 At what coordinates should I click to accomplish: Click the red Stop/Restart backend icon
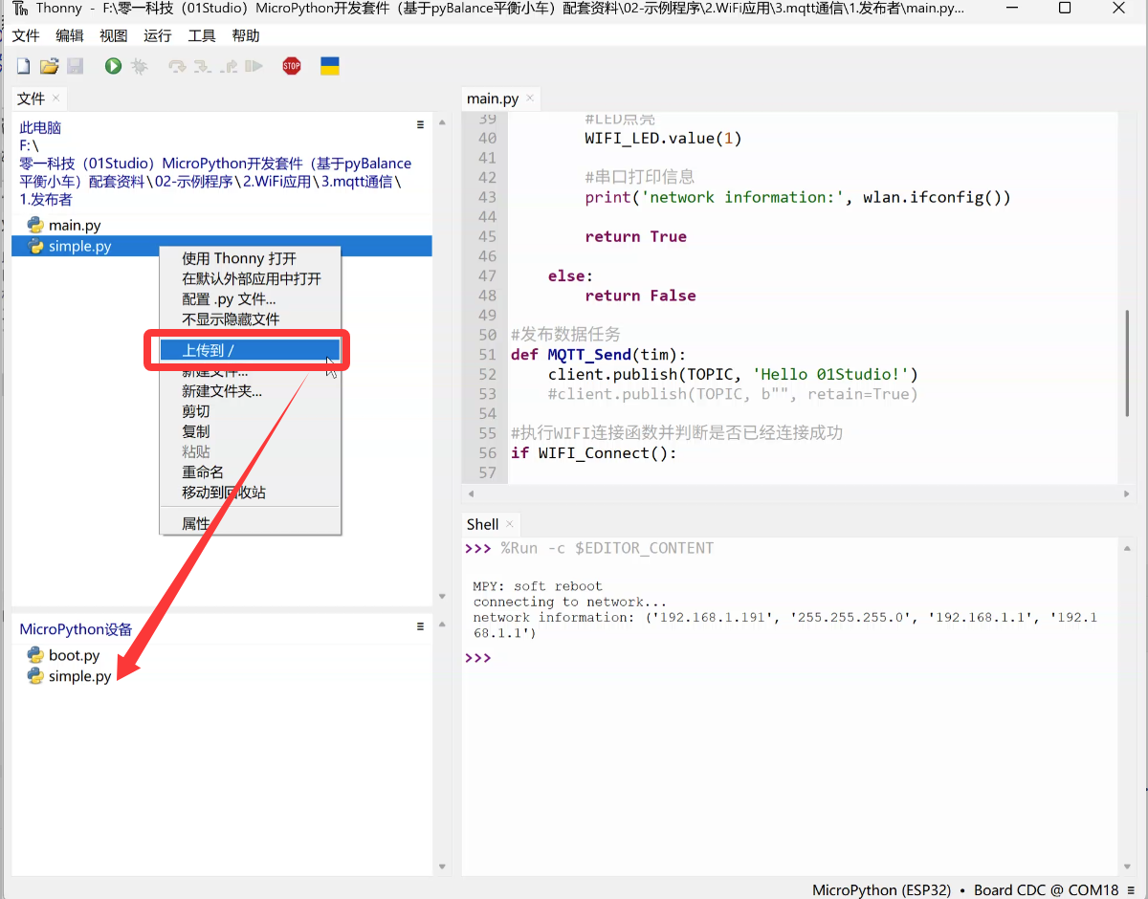(292, 66)
